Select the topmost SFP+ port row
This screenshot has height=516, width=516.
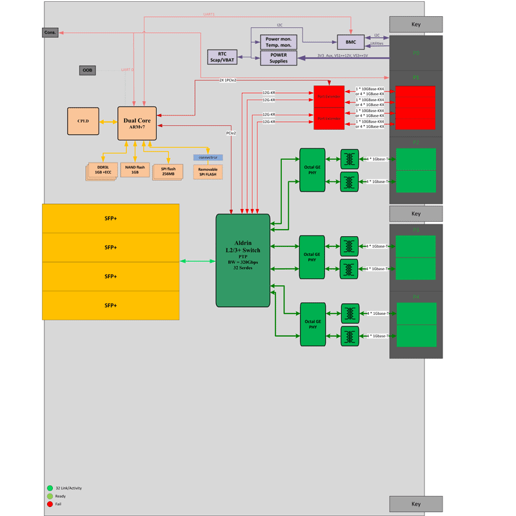click(110, 218)
